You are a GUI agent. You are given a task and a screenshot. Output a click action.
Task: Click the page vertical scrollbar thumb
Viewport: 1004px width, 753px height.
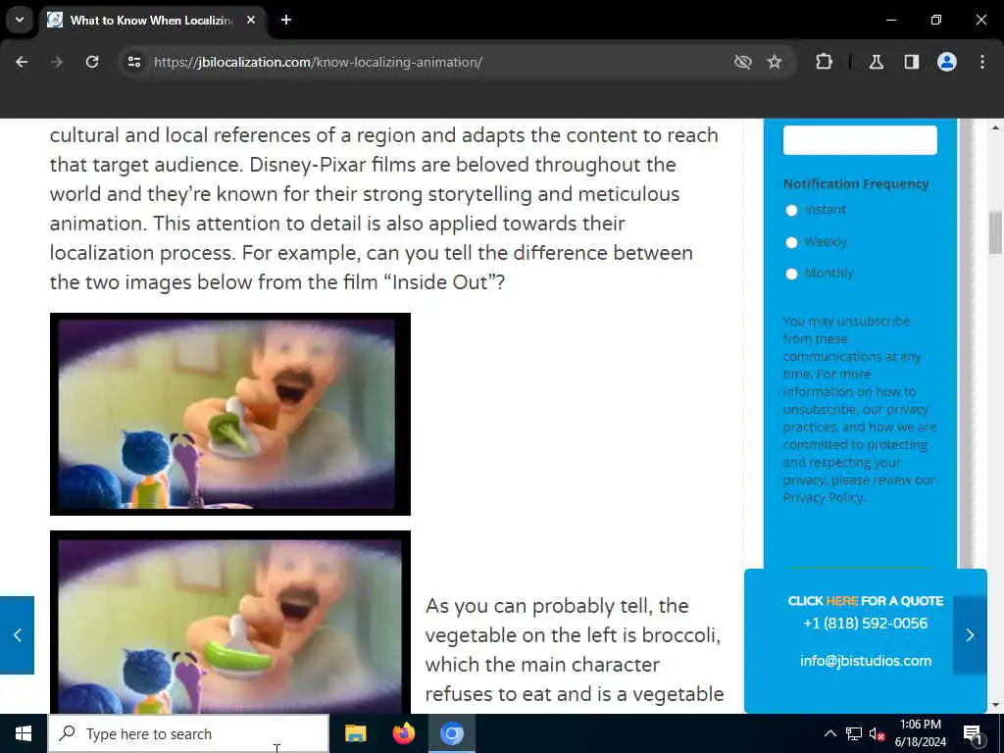[995, 233]
